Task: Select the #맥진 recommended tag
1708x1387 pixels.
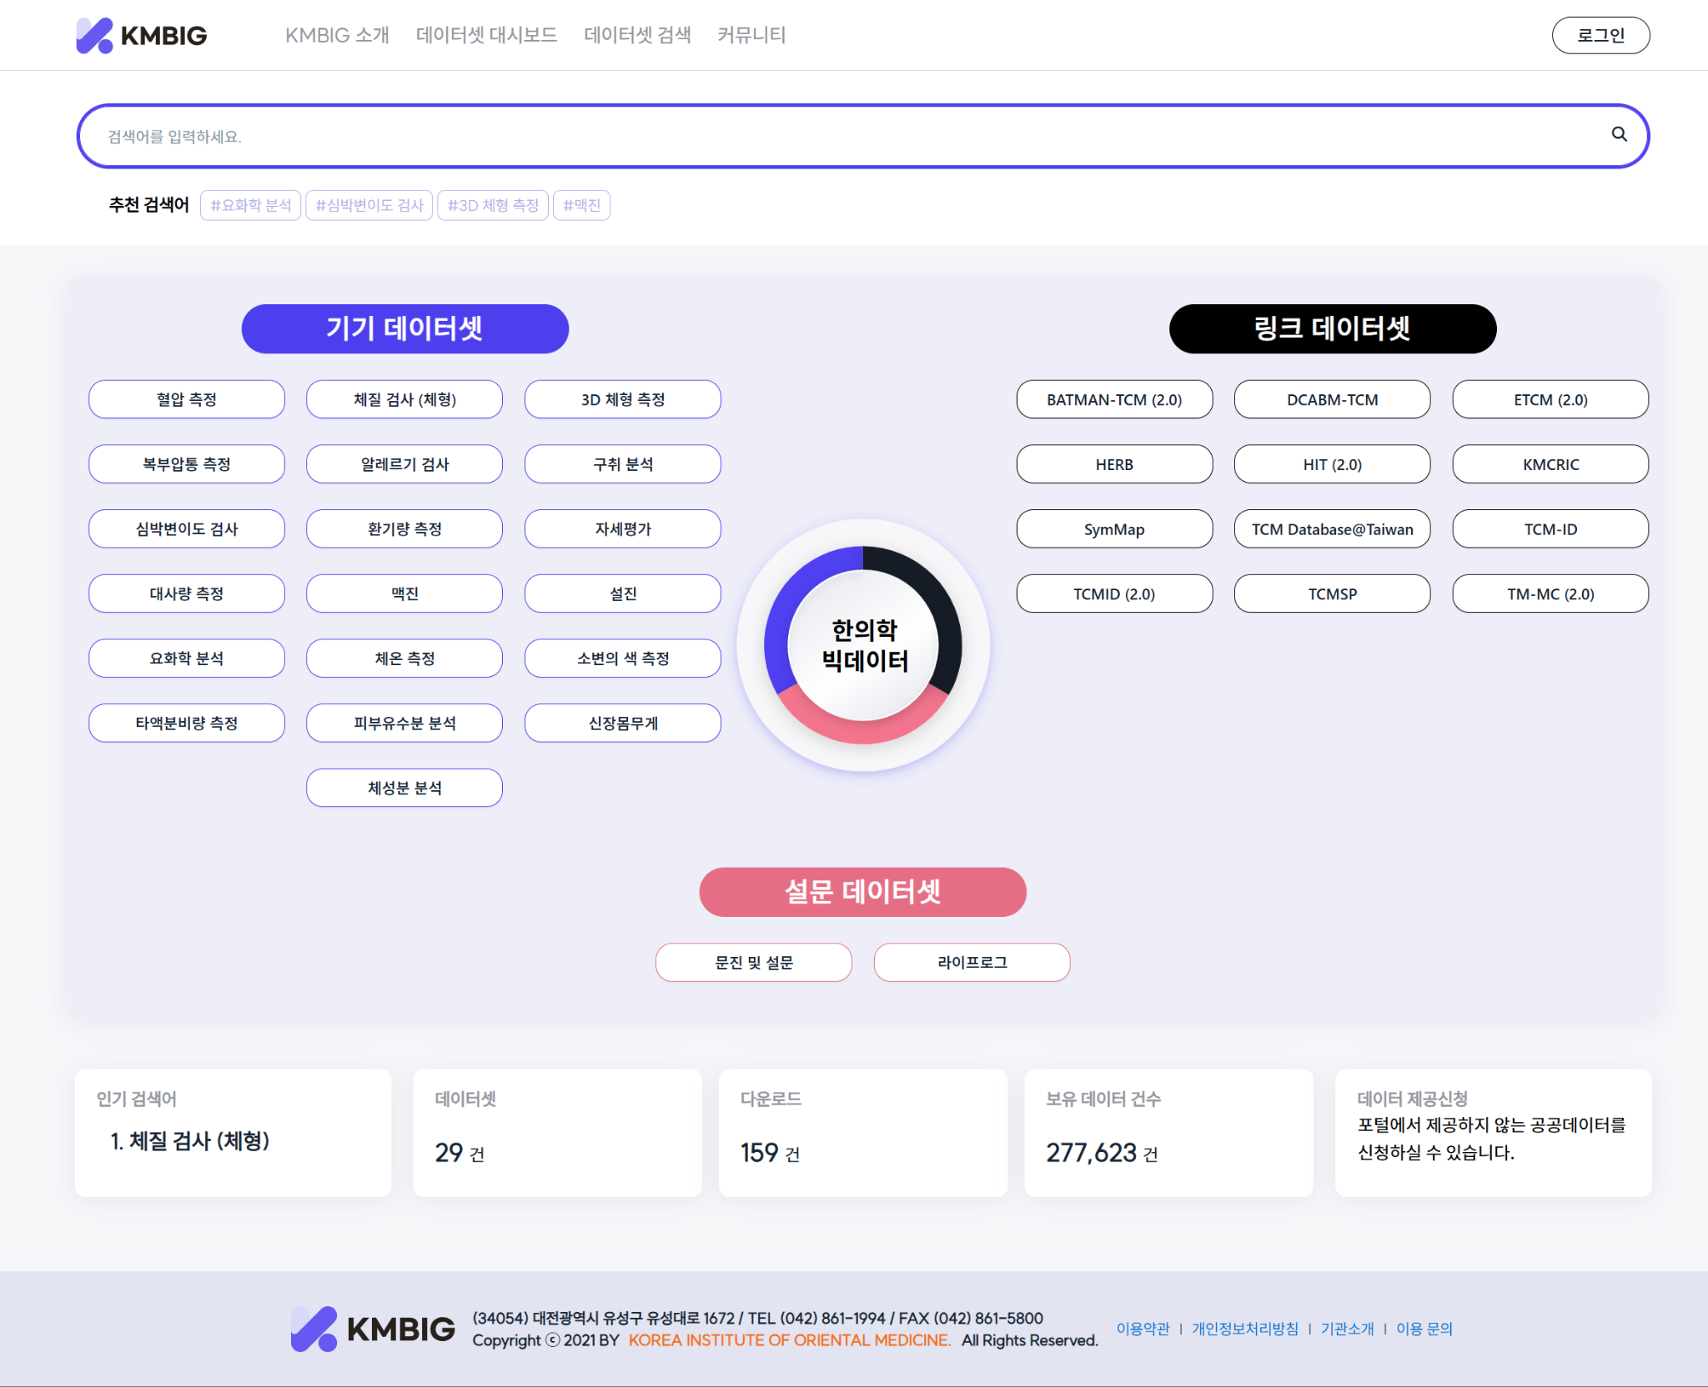Action: 581,205
